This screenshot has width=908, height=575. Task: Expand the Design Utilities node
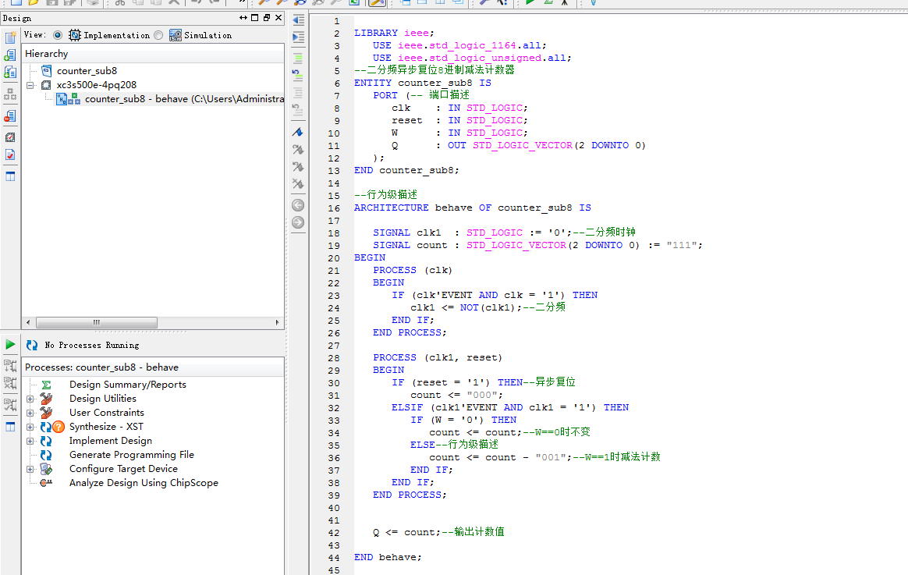pos(30,399)
